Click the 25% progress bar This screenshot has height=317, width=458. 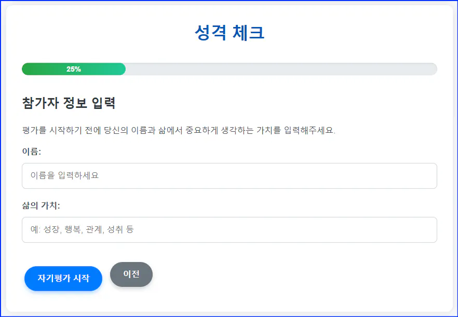point(229,68)
